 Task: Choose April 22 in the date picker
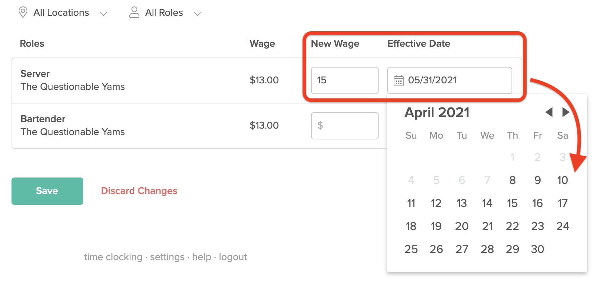(512, 226)
